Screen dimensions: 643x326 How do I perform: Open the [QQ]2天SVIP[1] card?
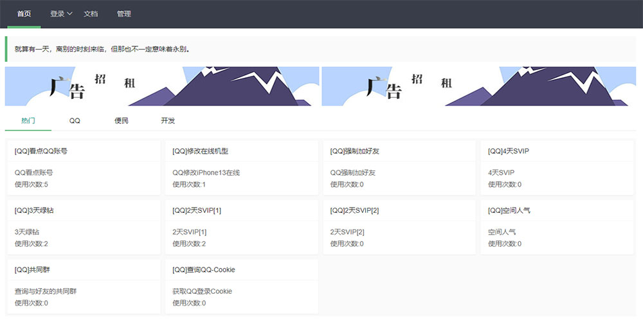coord(241,226)
